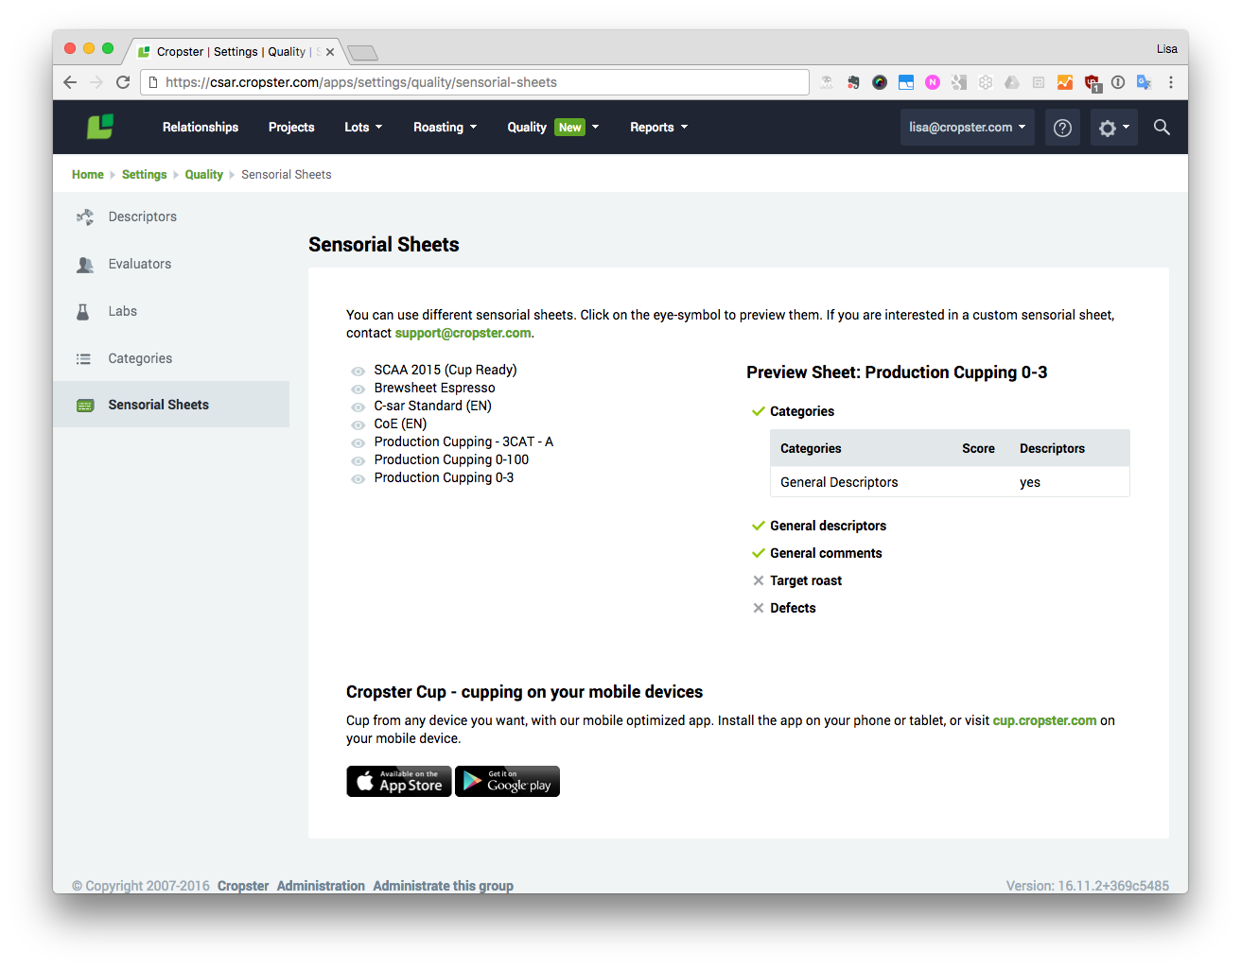Open Relationships in the navbar
Viewport: 1241px width, 969px height.
(x=201, y=128)
